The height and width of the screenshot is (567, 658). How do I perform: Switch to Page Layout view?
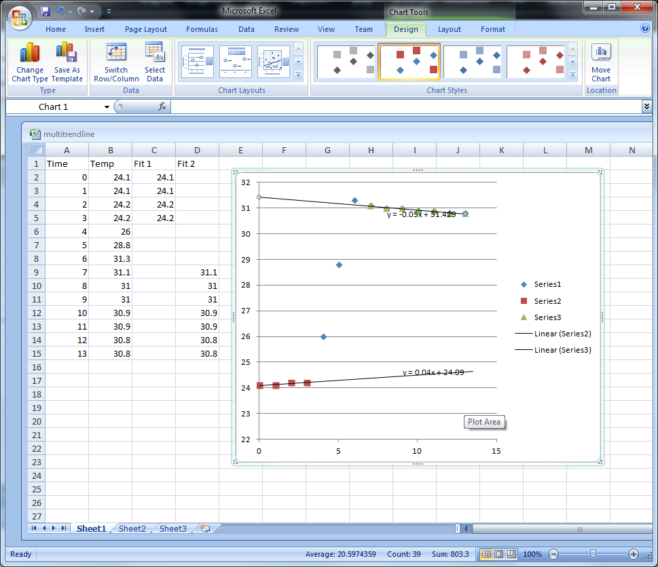[x=499, y=554]
